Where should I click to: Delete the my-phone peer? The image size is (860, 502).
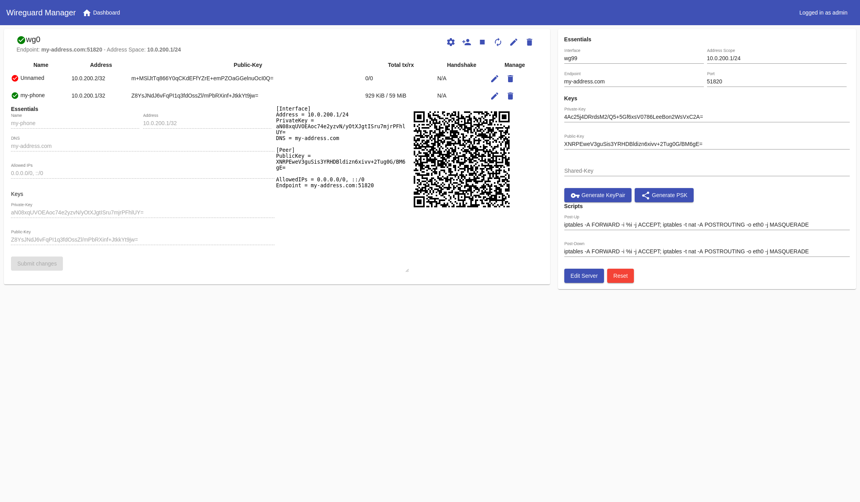click(510, 96)
